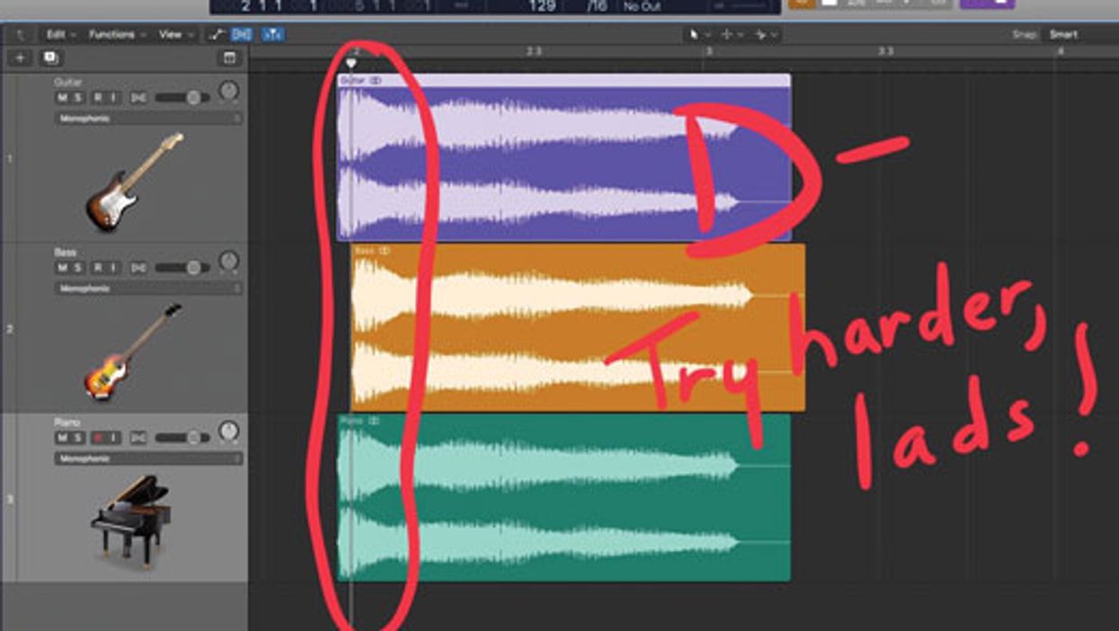Click the Bass track volume slider

[182, 268]
